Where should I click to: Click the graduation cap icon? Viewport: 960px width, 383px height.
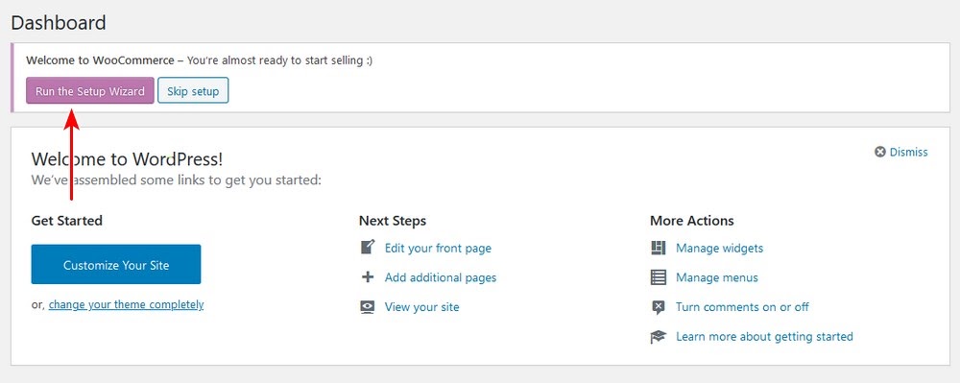[x=658, y=337]
